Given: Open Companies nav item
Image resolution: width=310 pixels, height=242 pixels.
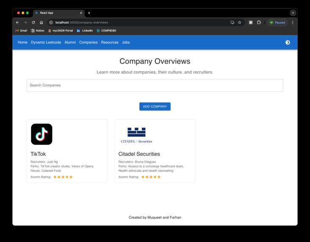Looking at the screenshot, I should (89, 42).
